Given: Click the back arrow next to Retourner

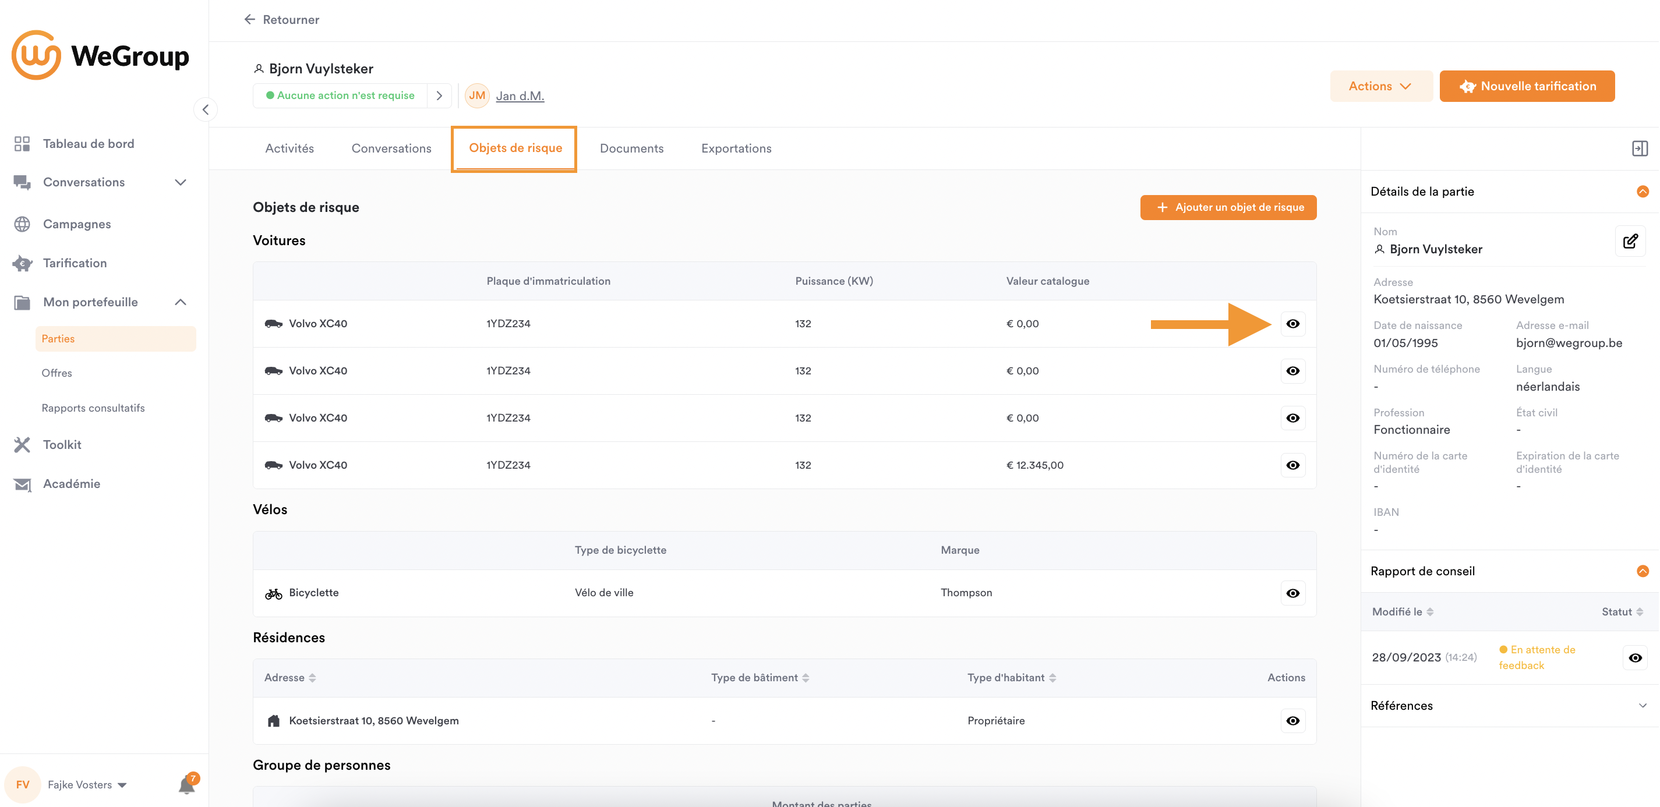Looking at the screenshot, I should (249, 19).
